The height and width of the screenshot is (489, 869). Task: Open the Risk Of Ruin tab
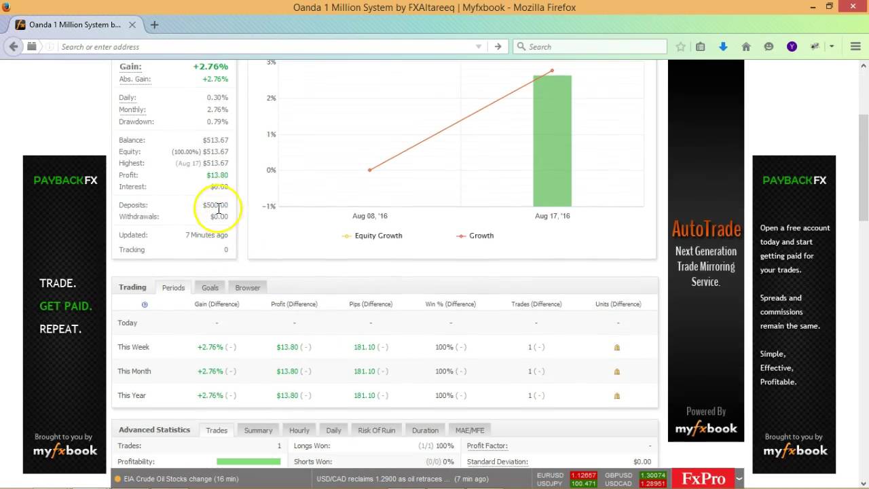376,431
